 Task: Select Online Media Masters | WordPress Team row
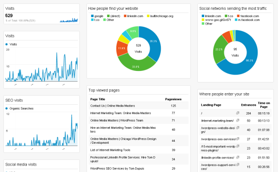(x=139, y=120)
